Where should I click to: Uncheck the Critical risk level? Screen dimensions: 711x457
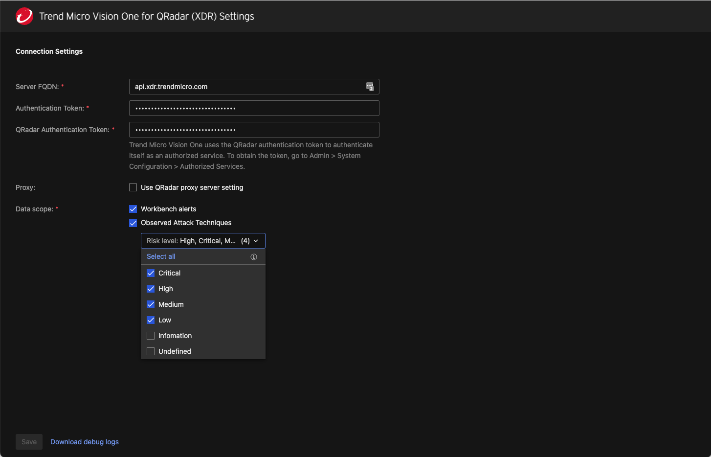tap(151, 273)
